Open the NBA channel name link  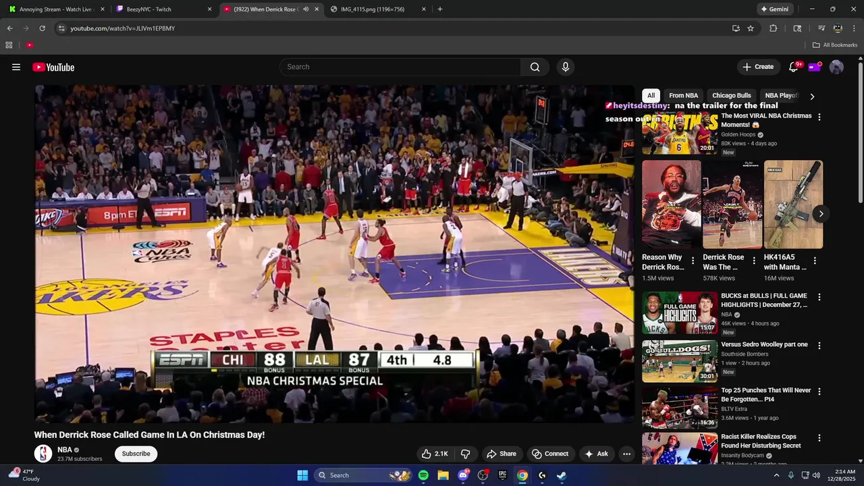click(x=65, y=450)
